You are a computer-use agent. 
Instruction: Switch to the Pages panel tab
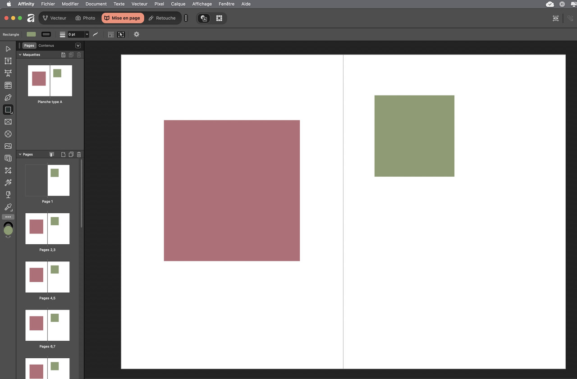coord(29,46)
